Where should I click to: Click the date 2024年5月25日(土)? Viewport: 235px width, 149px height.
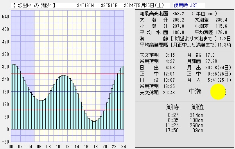144,5
